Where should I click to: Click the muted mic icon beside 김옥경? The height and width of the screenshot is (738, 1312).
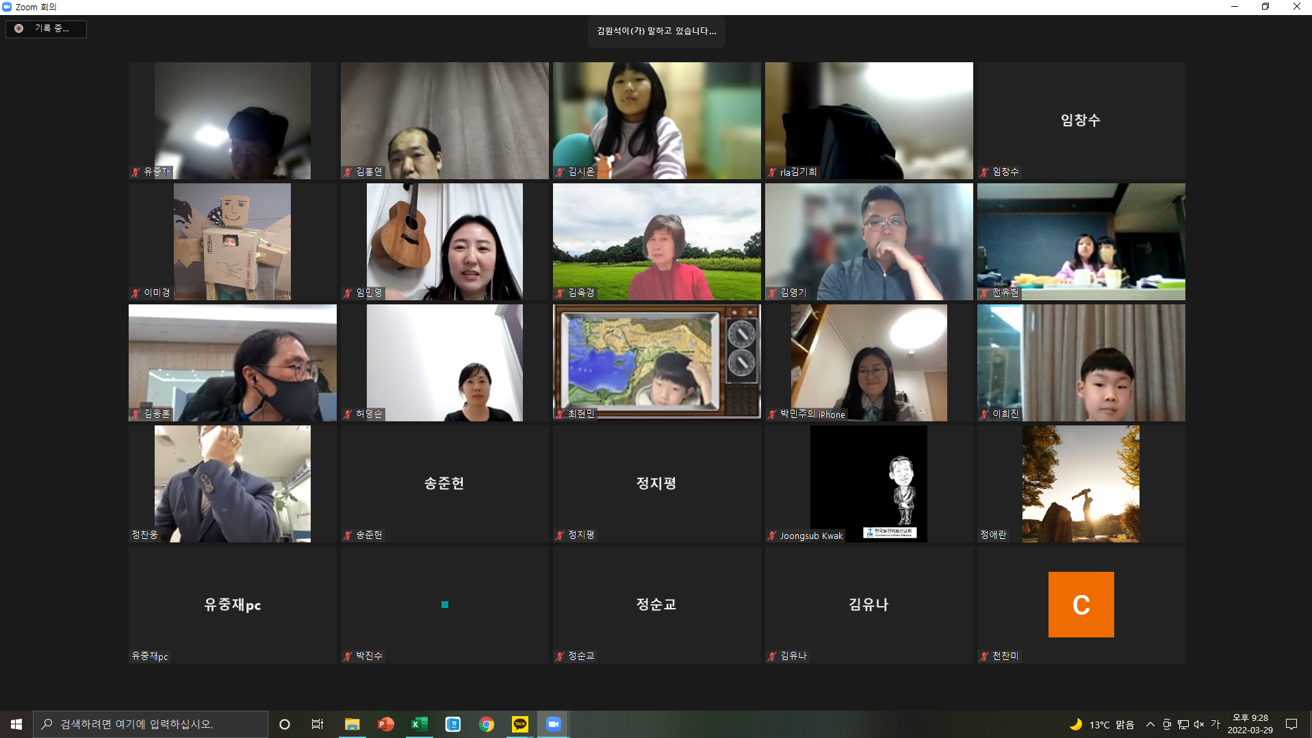560,293
